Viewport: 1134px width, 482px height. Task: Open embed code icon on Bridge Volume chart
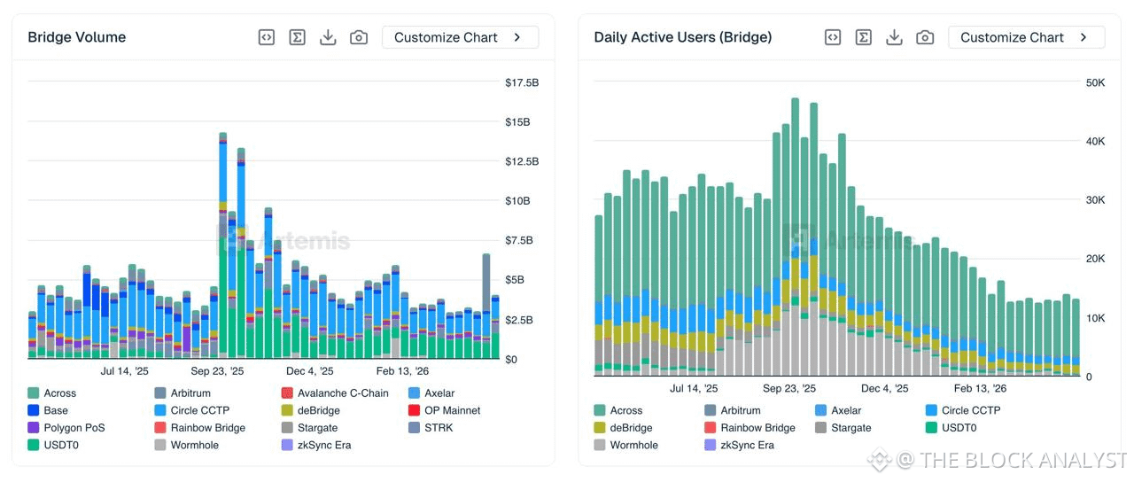click(x=266, y=37)
